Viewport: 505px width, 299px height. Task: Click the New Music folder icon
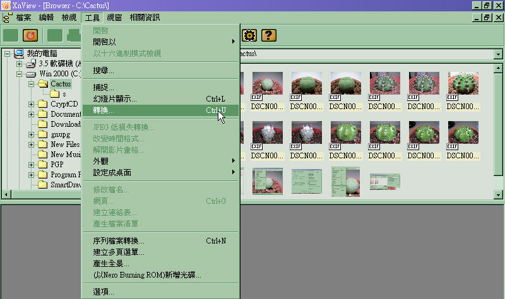coord(42,155)
